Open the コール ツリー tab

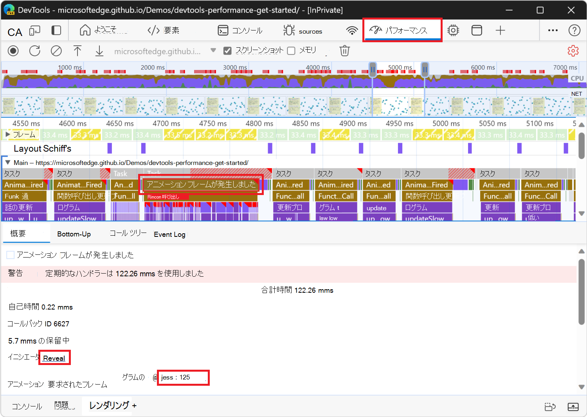(x=128, y=233)
